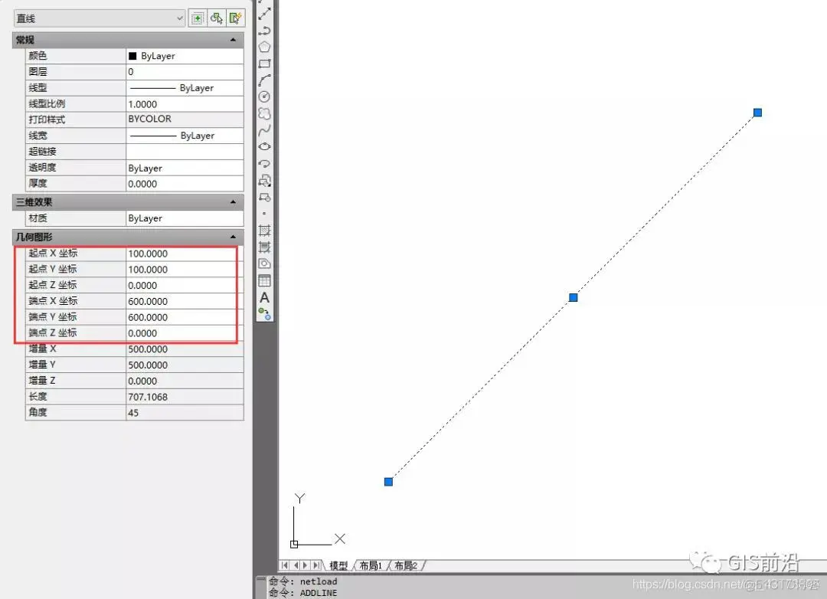Screen dimensions: 827x599
Task: Toggle PICKADD value button in properties
Action: (198, 18)
